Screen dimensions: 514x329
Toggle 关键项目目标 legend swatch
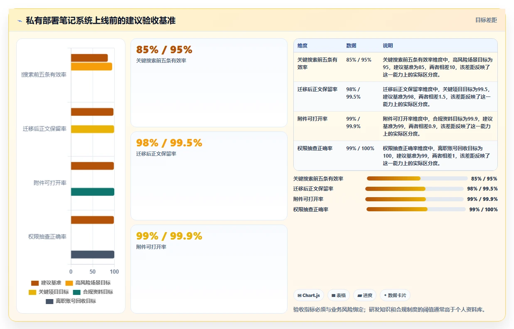pyautogui.click(x=32, y=292)
